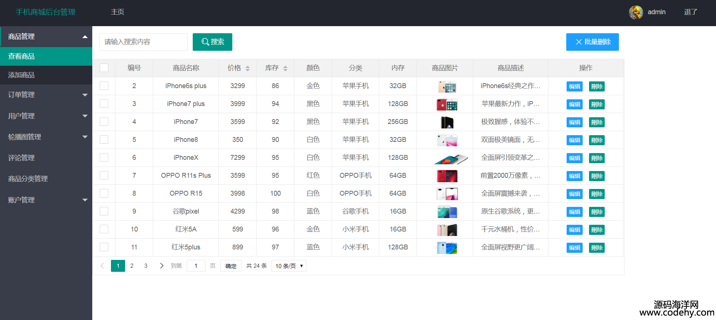Open 谷歌pixel product image
Image resolution: width=716 pixels, height=320 pixels.
point(447,212)
